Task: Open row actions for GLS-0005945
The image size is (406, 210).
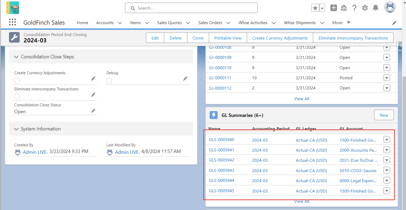Action: (x=387, y=191)
